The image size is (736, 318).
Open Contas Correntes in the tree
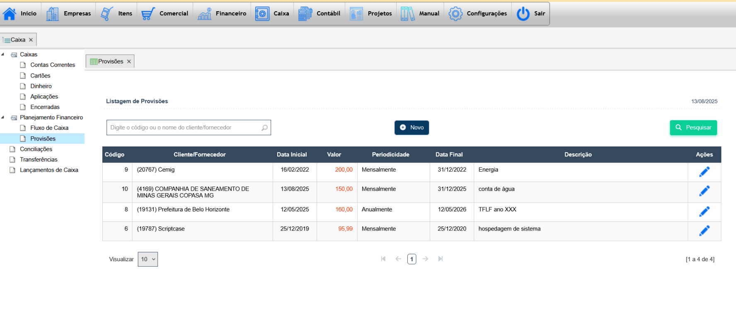pyautogui.click(x=53, y=65)
